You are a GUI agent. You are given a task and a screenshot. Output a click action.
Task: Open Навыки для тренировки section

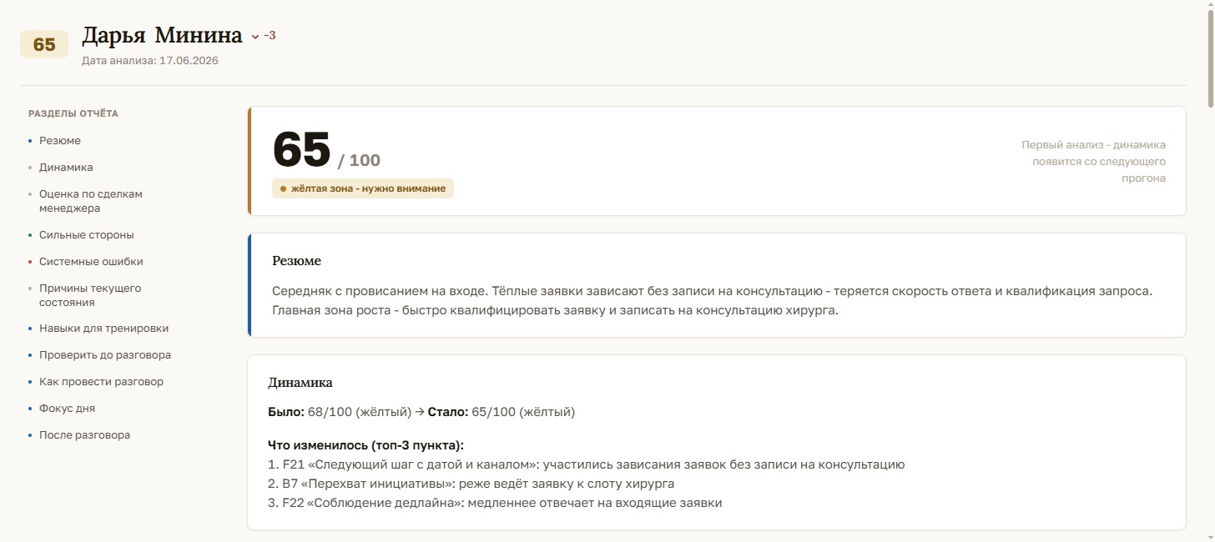(103, 329)
